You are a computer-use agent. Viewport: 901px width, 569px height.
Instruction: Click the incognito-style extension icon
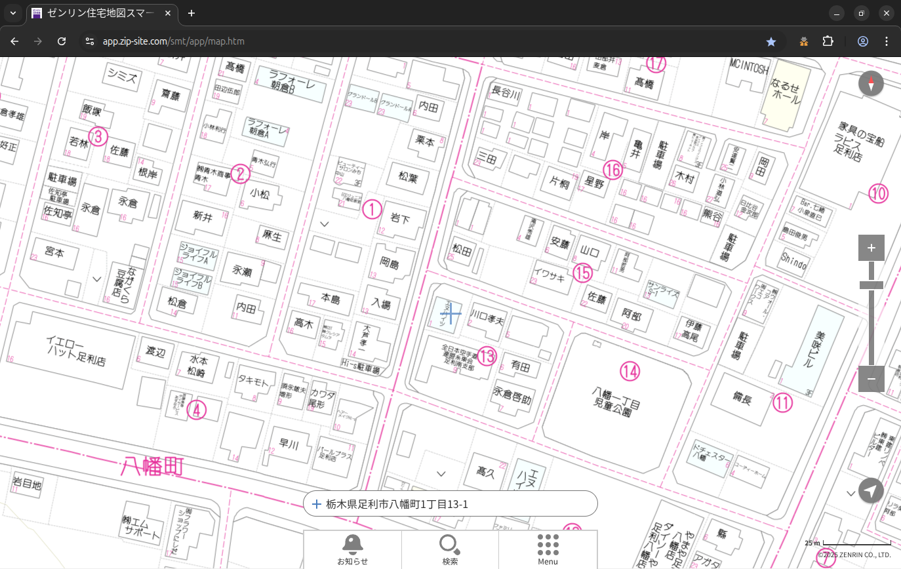[x=804, y=41]
